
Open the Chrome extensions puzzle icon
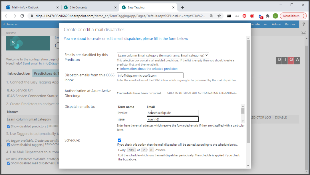(267, 16)
